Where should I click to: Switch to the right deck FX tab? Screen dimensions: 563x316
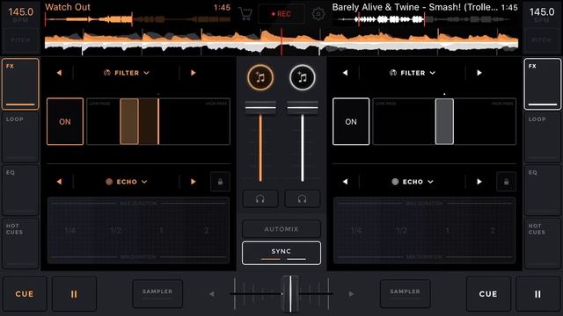click(543, 84)
